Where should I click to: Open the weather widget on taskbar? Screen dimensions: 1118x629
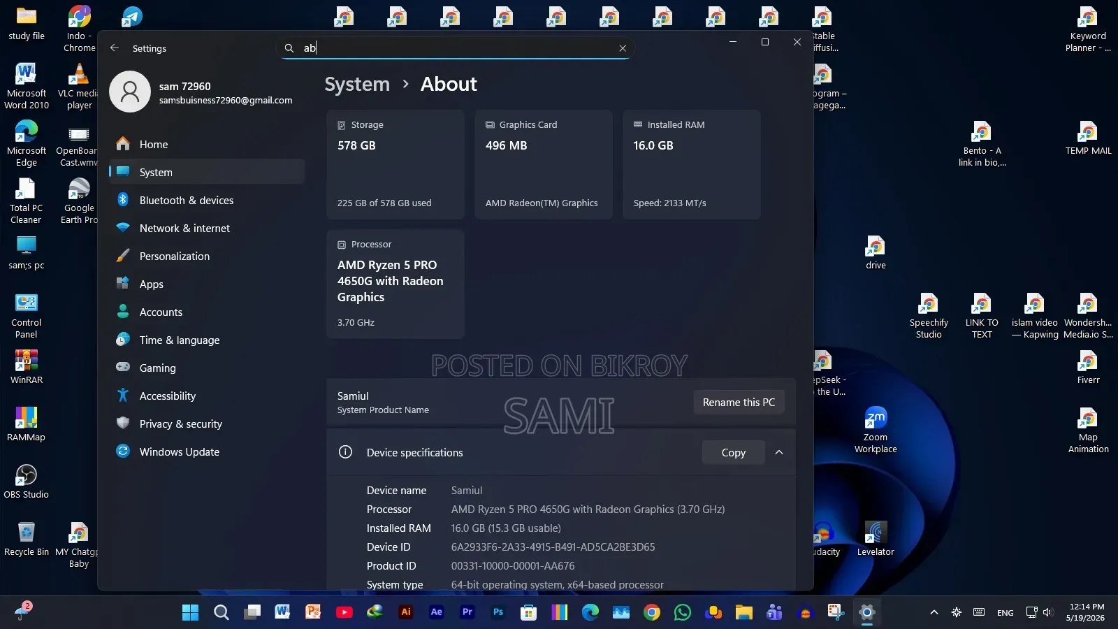(22, 612)
